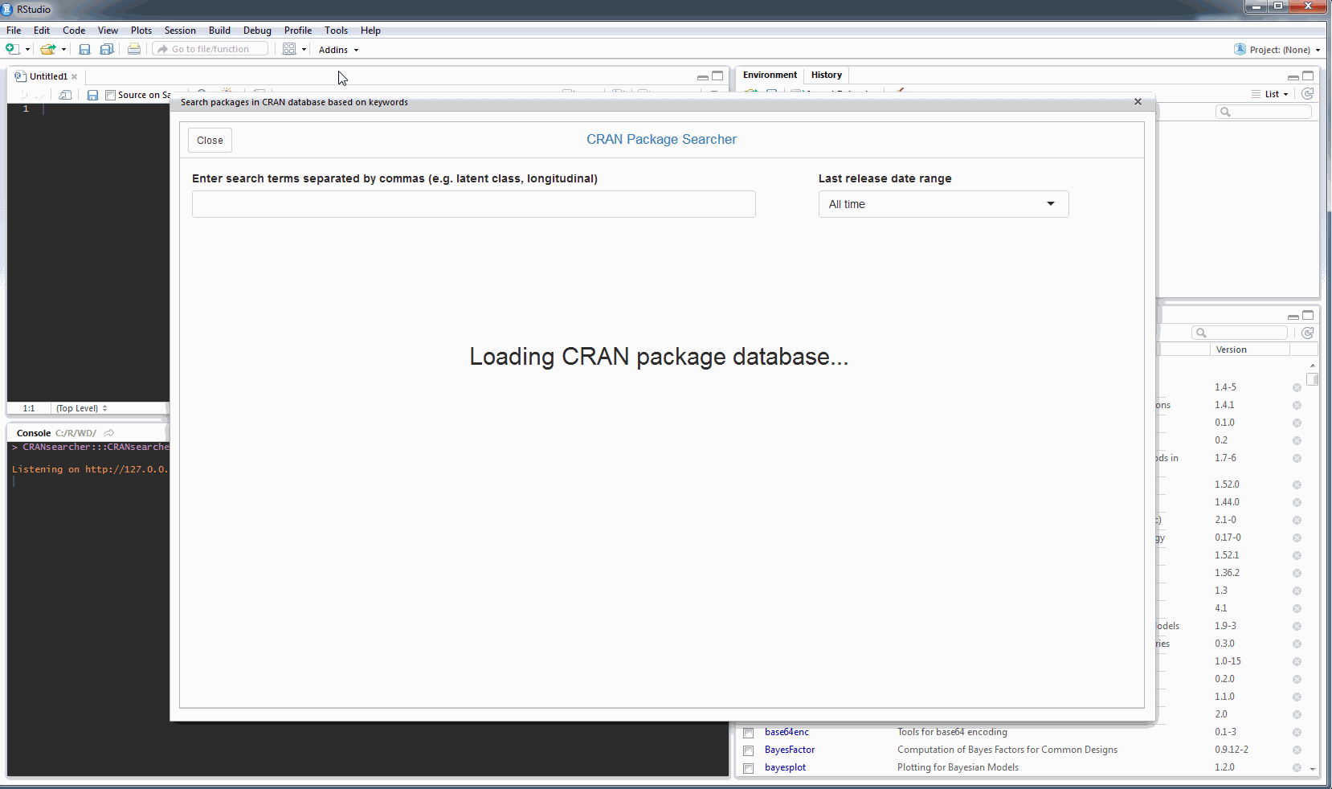Close the CRAN searcher dialog with X
The height and width of the screenshot is (789, 1332).
tap(1138, 102)
